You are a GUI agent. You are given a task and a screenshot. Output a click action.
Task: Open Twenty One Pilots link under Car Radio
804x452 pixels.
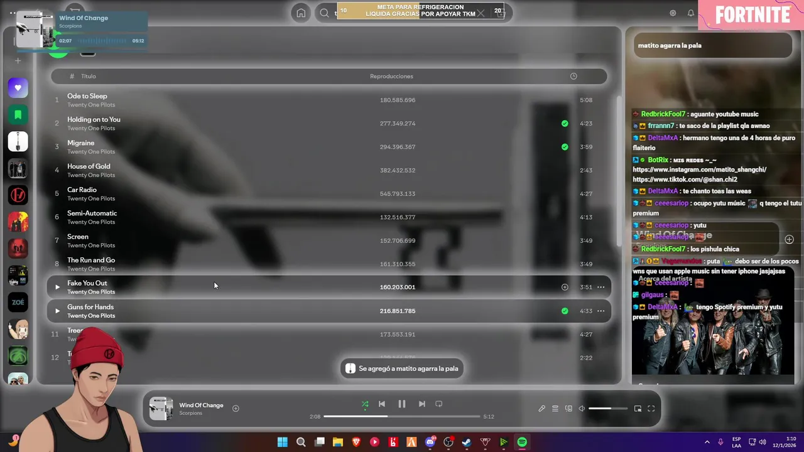91,198
